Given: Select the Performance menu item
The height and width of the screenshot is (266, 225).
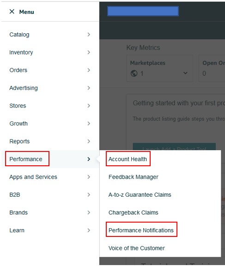Looking at the screenshot, I should click(x=26, y=159).
